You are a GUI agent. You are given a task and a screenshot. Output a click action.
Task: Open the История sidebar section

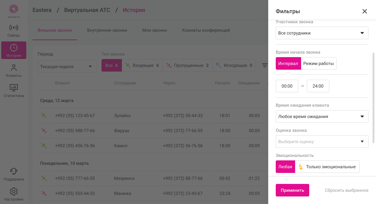pyautogui.click(x=14, y=51)
